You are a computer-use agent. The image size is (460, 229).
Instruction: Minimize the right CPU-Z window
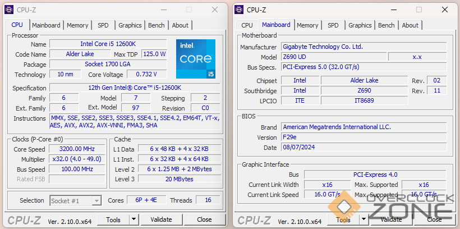tap(394, 10)
